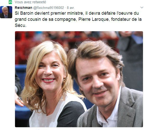Open the attached photo in the tweet

pos(79,79)
